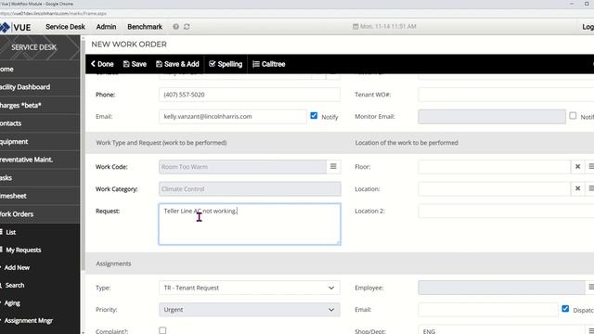Toggle the Dispatch checkbox
Screen dimensions: 594x334
tap(565, 309)
